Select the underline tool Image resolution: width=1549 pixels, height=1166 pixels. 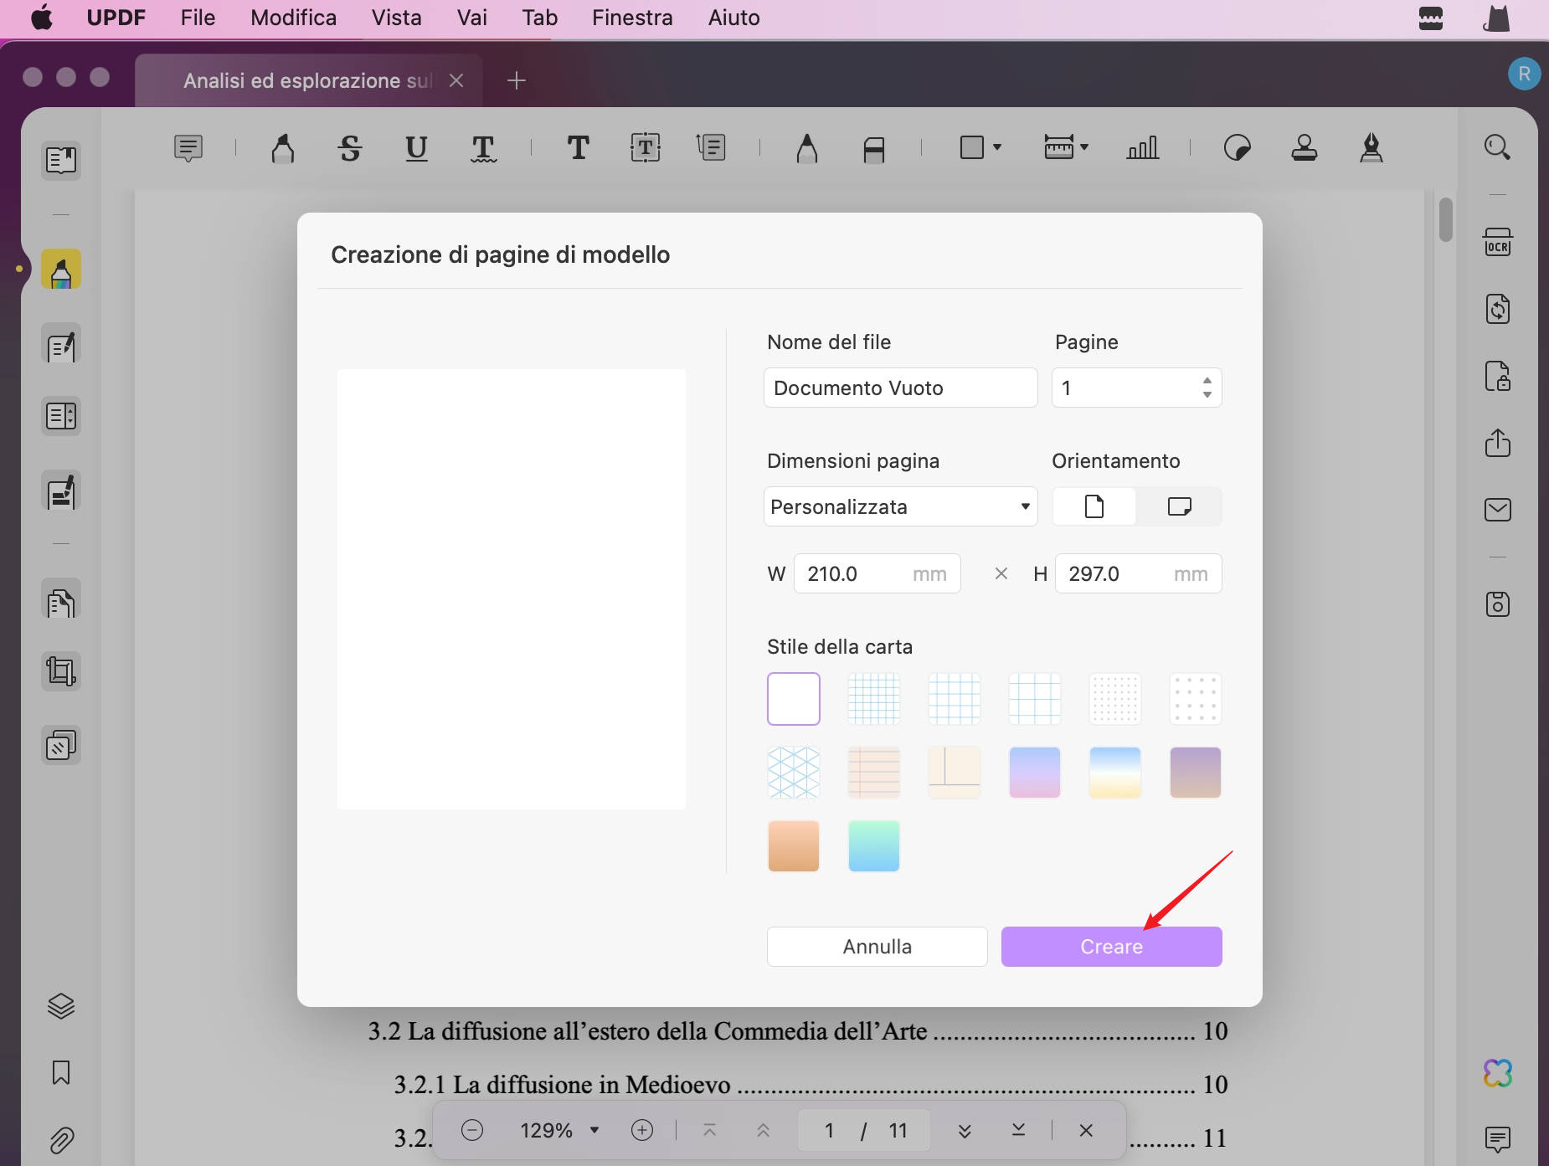click(416, 148)
